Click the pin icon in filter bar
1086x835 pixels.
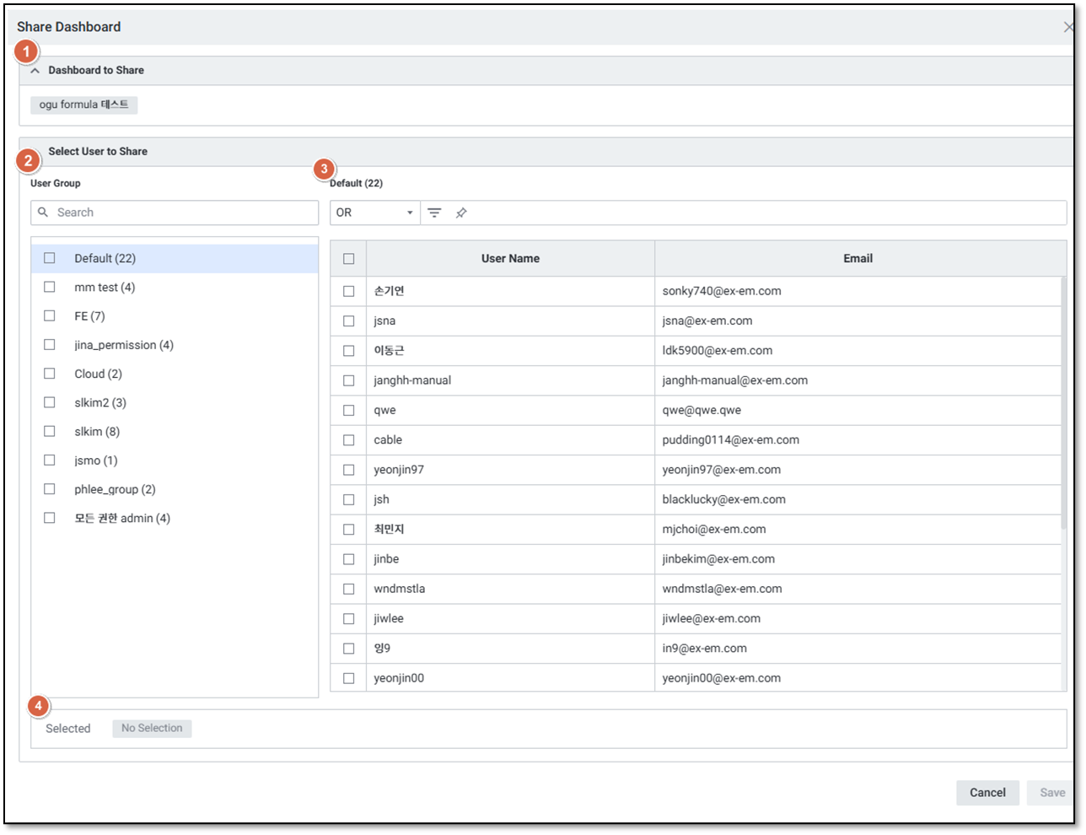click(x=461, y=213)
